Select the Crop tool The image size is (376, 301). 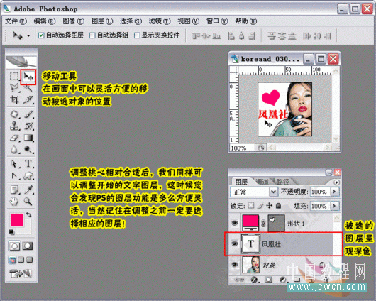14,99
